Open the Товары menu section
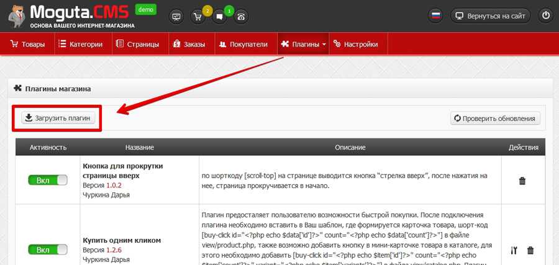 (28, 44)
